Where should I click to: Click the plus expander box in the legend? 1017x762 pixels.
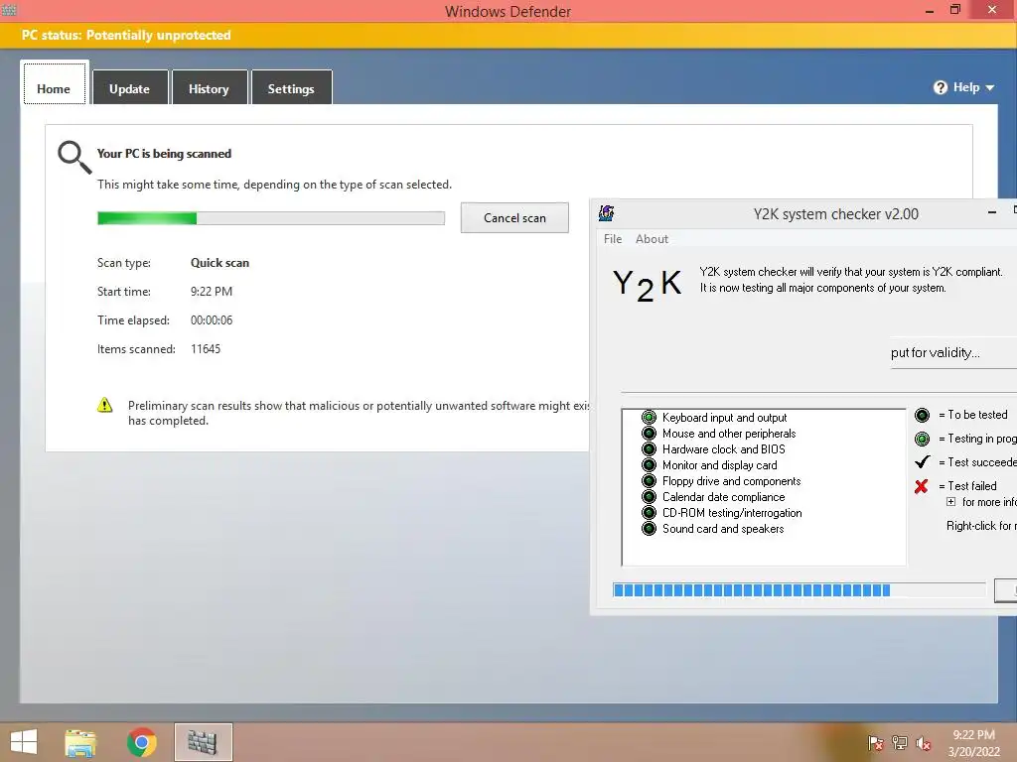[950, 501]
